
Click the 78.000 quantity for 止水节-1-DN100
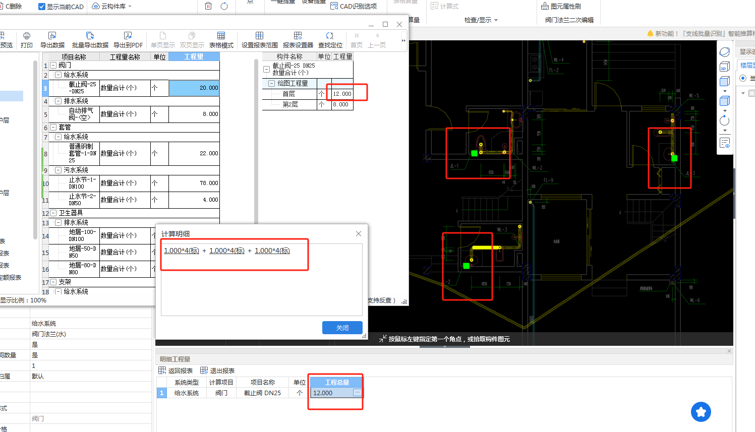[x=194, y=183]
